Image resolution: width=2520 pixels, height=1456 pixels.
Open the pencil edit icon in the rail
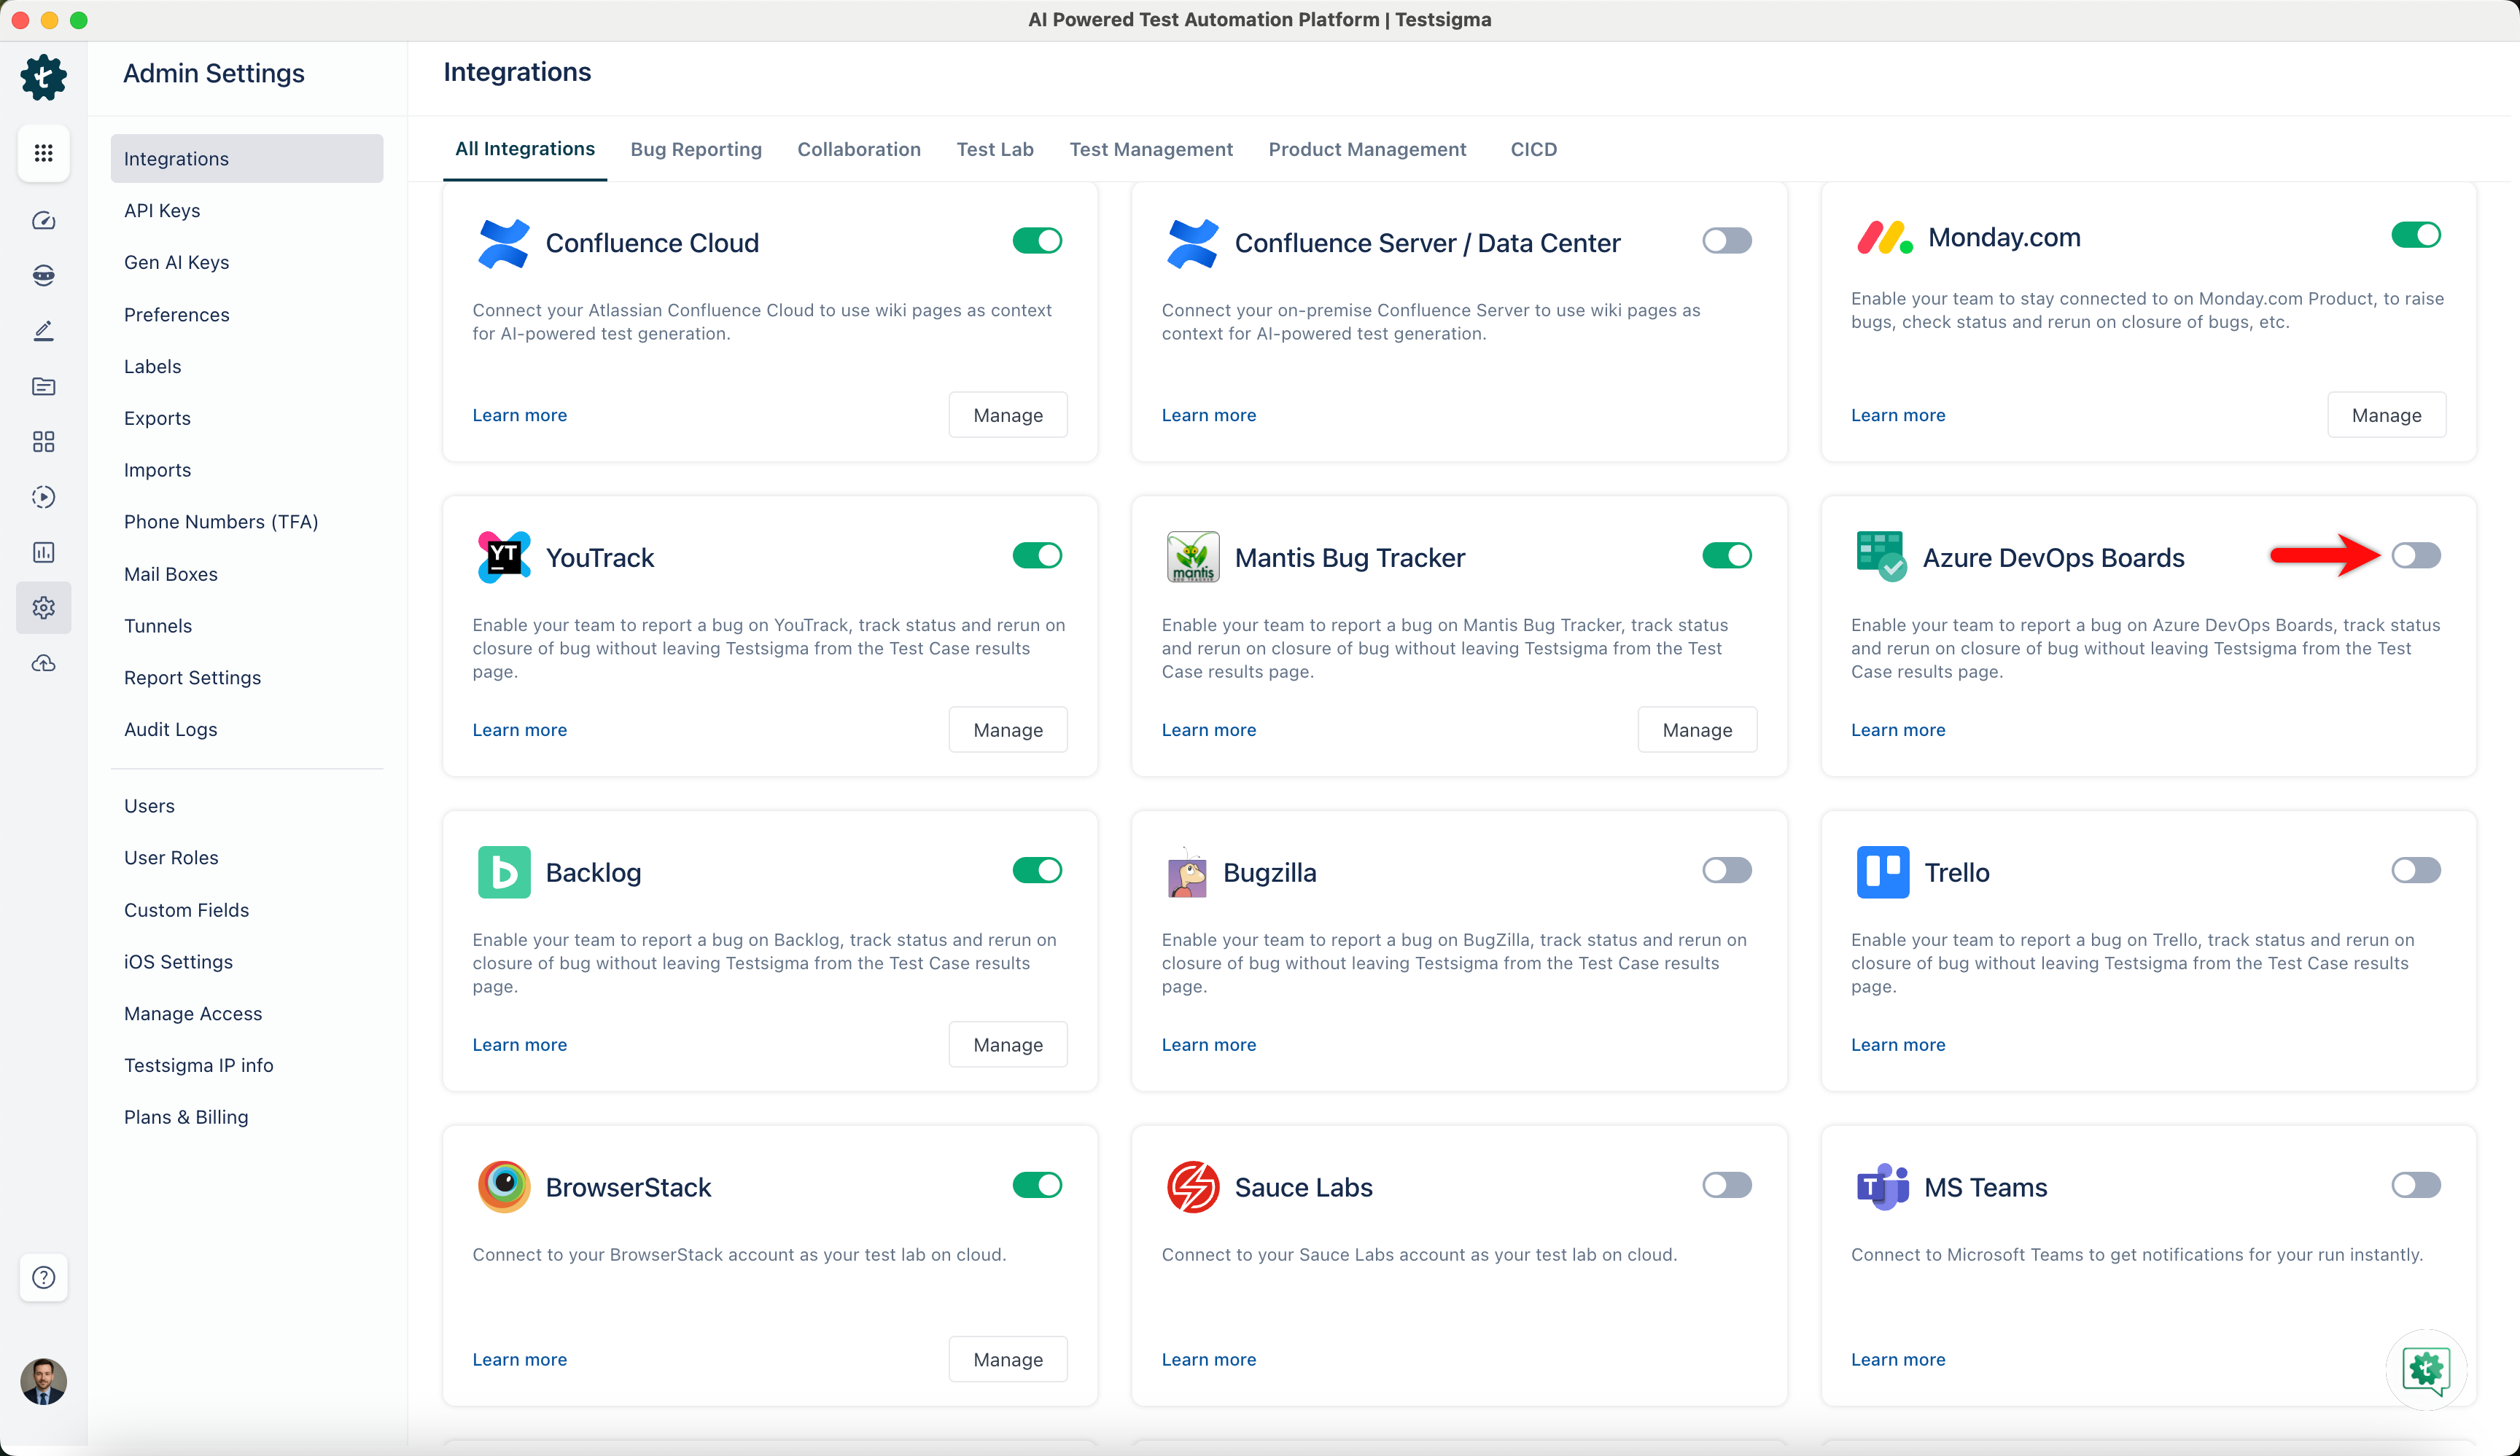point(43,331)
